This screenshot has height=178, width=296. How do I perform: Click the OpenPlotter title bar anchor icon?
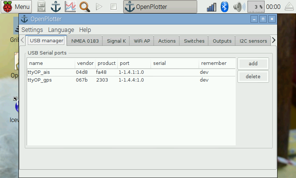click(x=24, y=19)
